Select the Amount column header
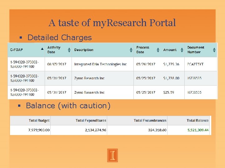The width and height of the screenshot is (225, 168). pos(172,50)
